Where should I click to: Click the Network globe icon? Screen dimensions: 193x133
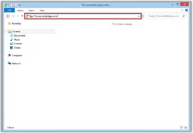point(9,63)
